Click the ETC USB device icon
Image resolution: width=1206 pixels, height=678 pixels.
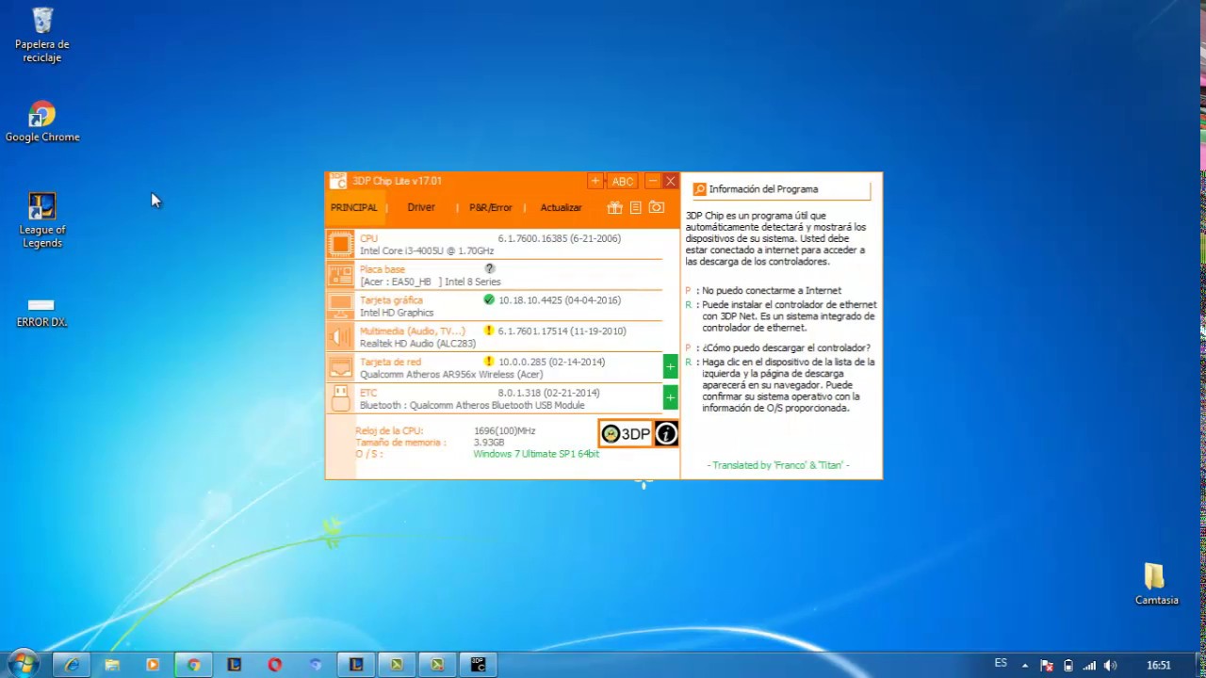tap(340, 398)
